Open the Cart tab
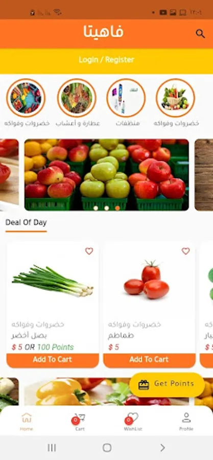This screenshot has height=460, width=213. pyautogui.click(x=79, y=422)
